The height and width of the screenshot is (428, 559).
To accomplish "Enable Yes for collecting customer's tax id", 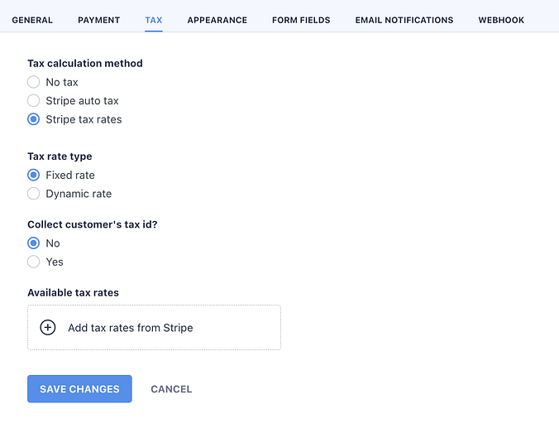I will (x=34, y=262).
